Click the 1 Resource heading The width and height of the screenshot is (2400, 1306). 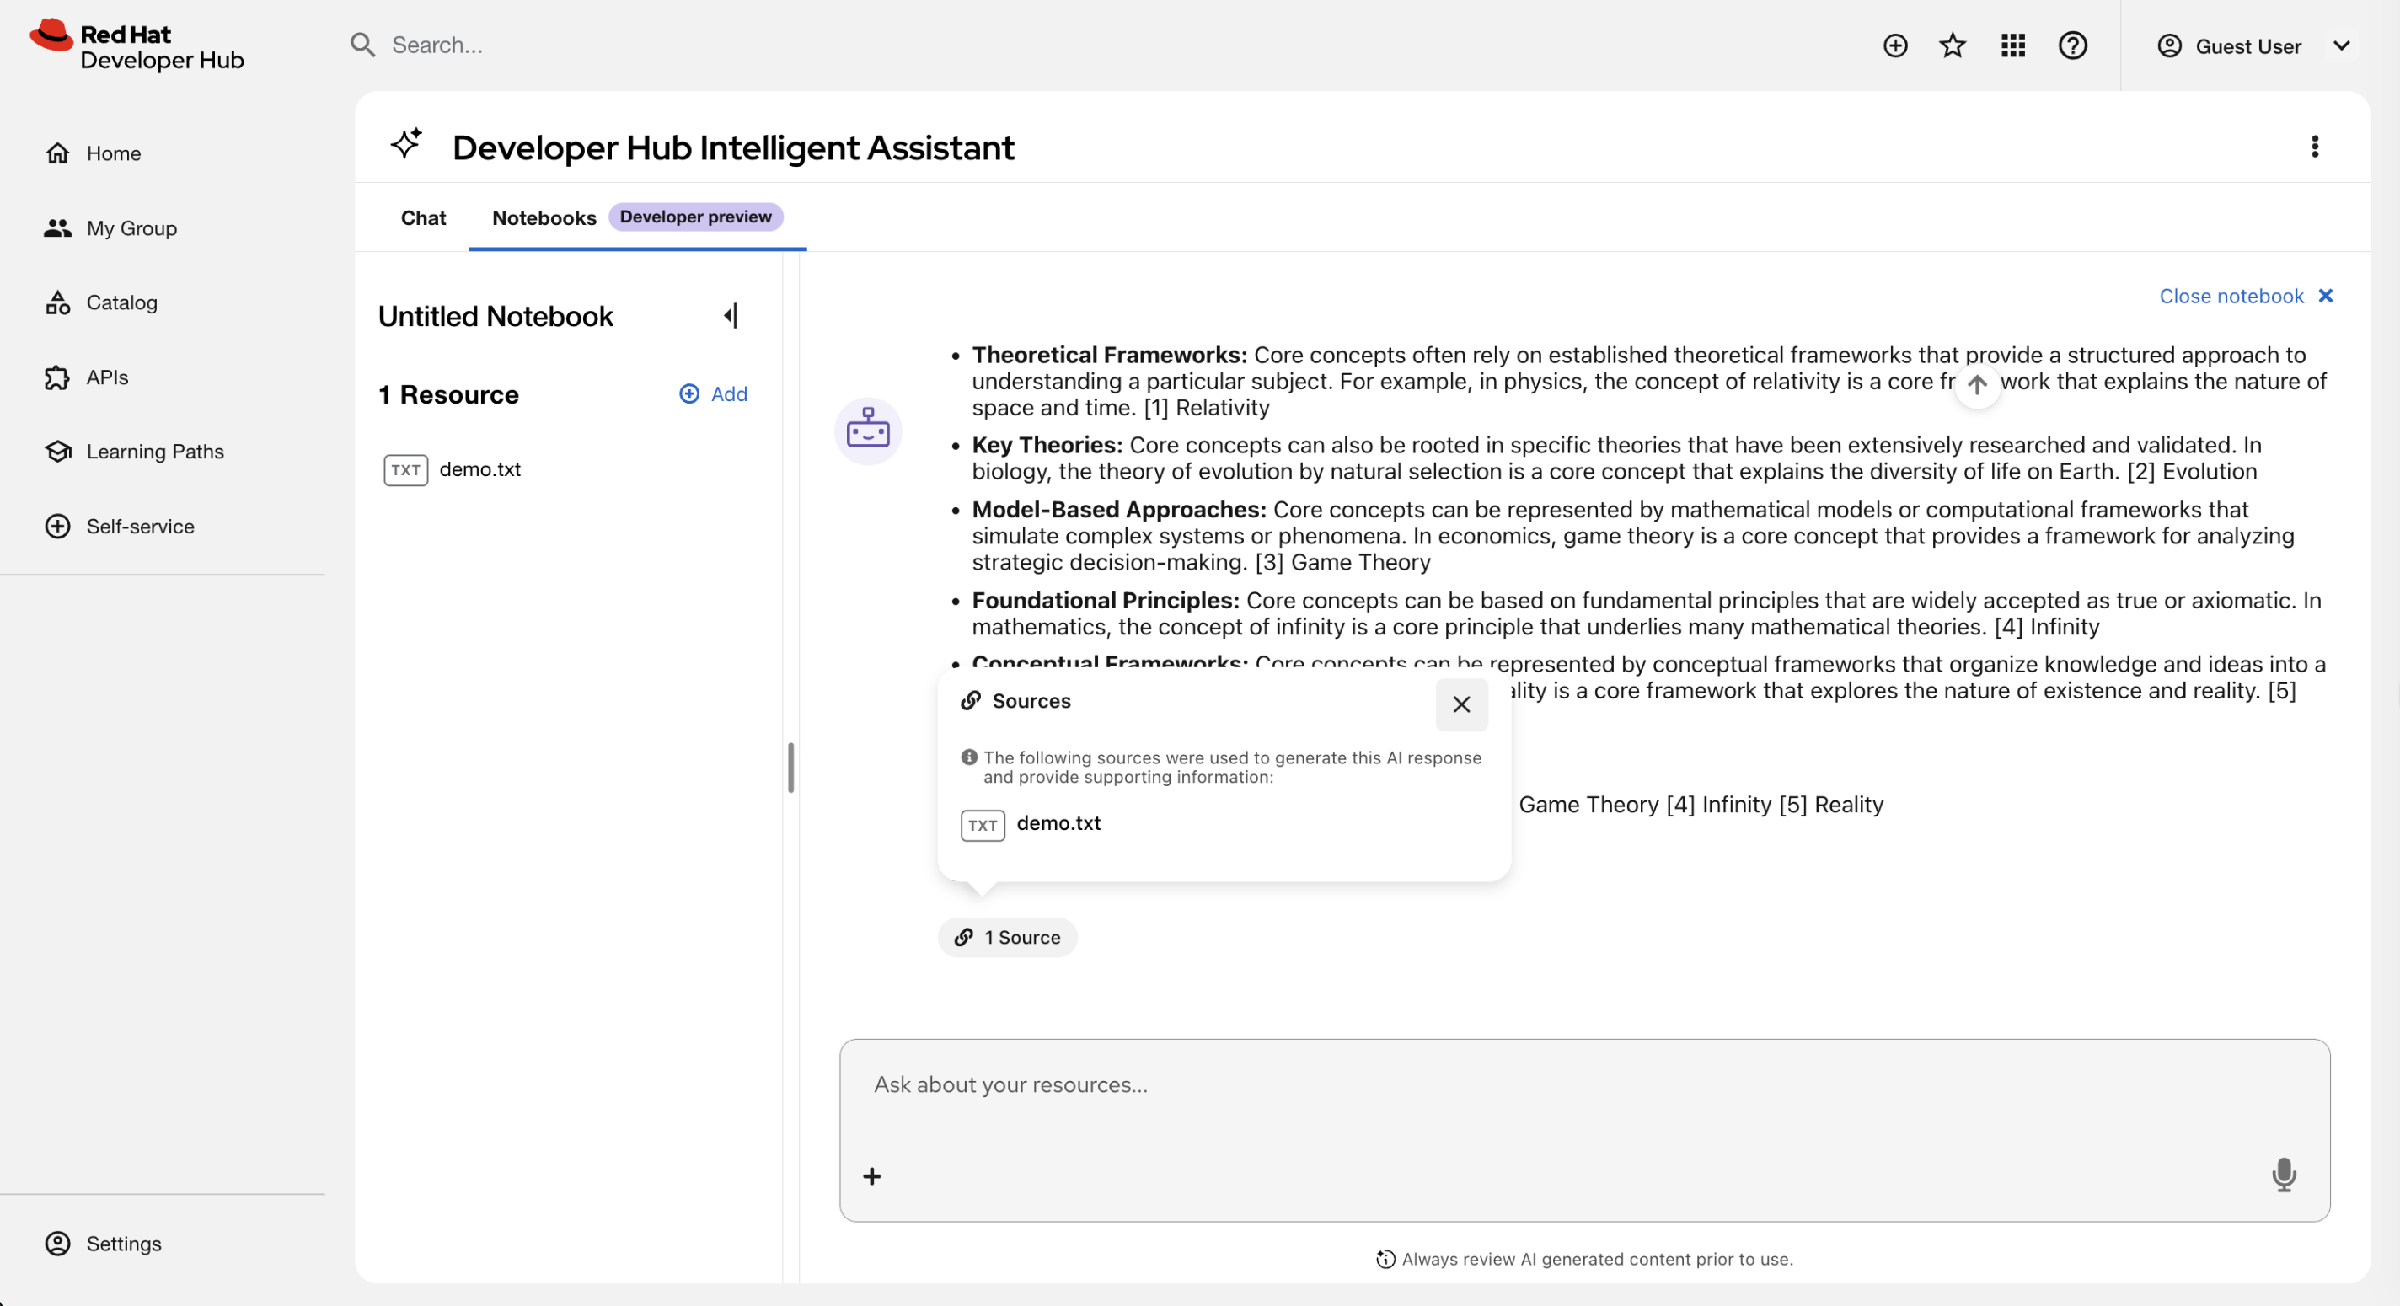(448, 395)
